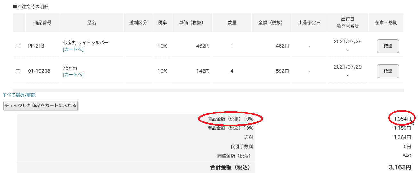This screenshot has height=183, width=418.
Task: Click カートへ link under 七宝丸 ライトシルバー
Action: tap(73, 49)
